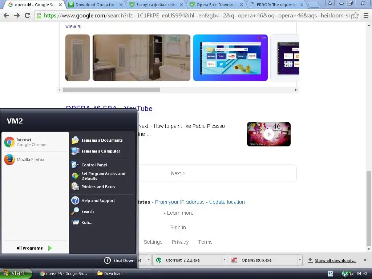Click the Sign in link
The height and width of the screenshot is (279, 372).
pos(178,227)
